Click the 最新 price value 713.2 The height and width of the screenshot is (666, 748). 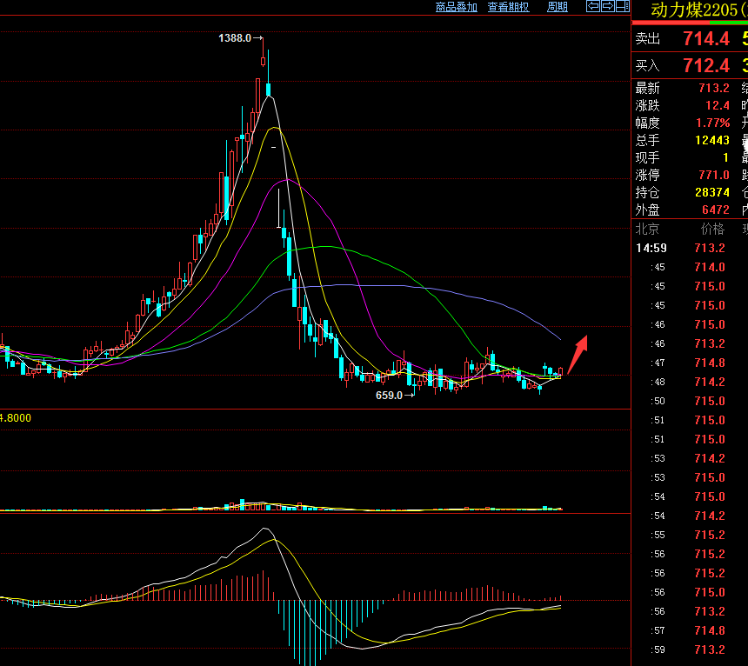tap(714, 88)
